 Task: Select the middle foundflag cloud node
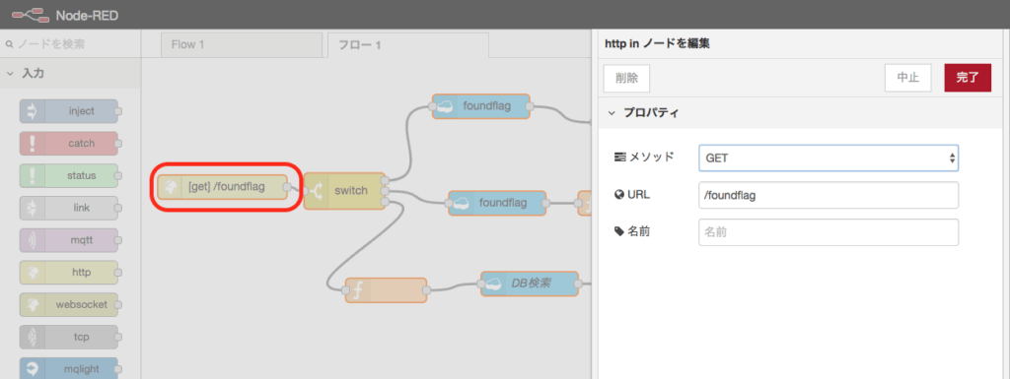pyautogui.click(x=497, y=203)
